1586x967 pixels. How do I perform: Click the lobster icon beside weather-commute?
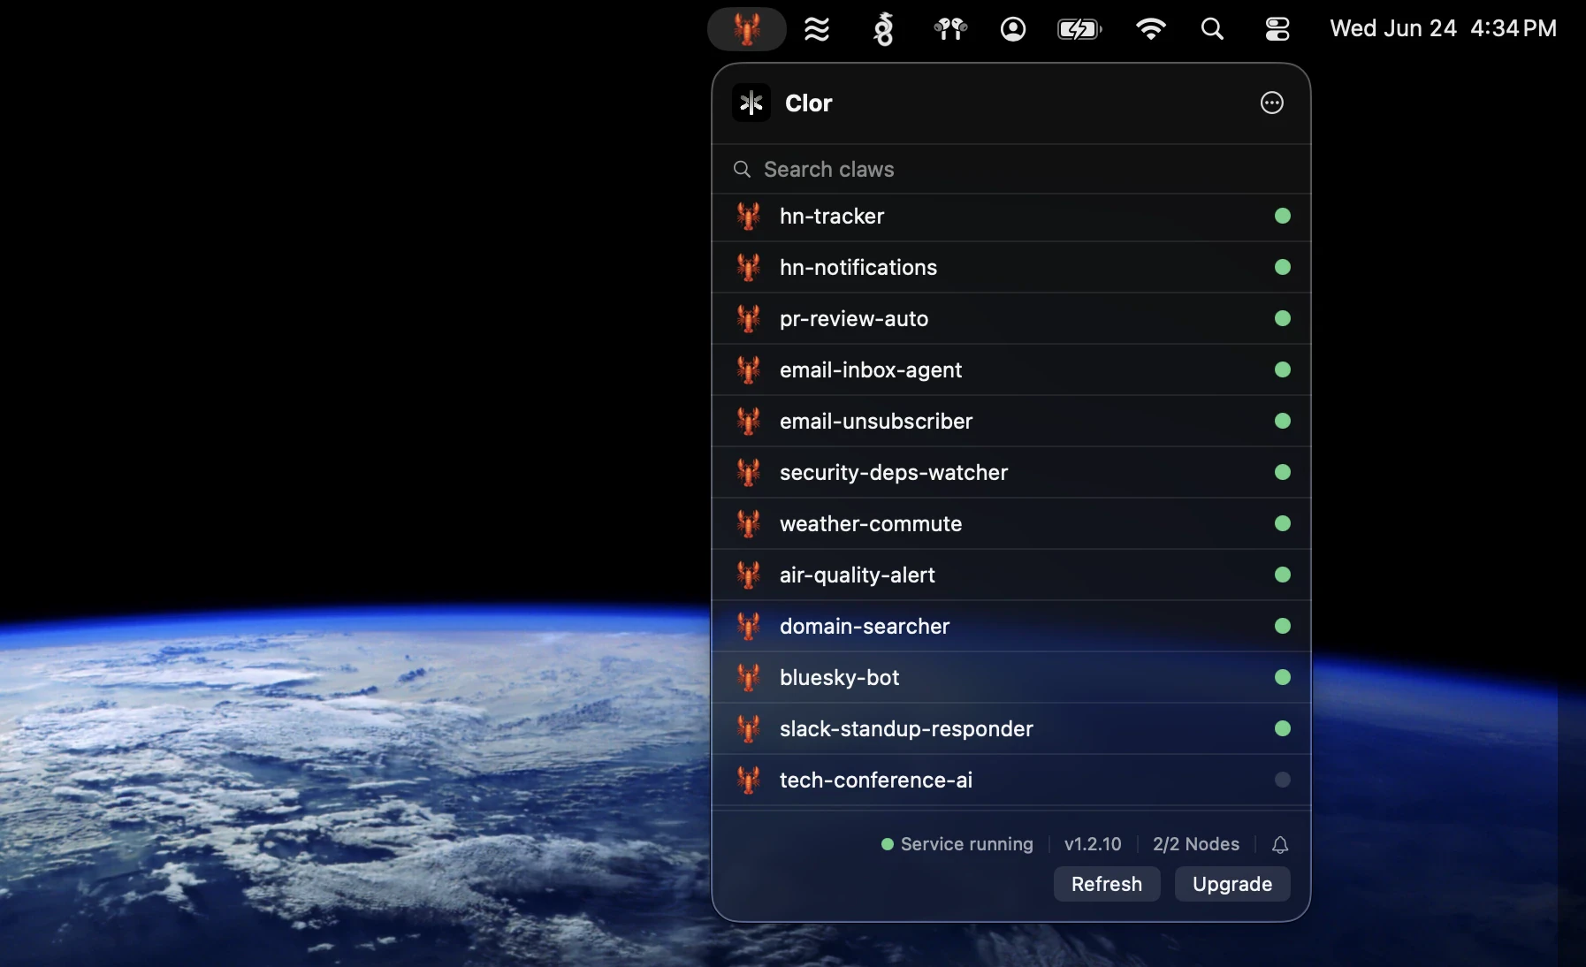(749, 523)
